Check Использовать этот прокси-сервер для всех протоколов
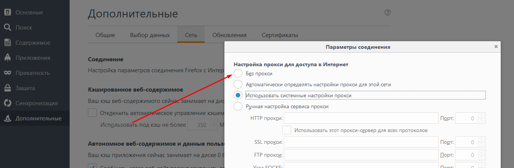This screenshot has width=514, height=168. coord(287,130)
